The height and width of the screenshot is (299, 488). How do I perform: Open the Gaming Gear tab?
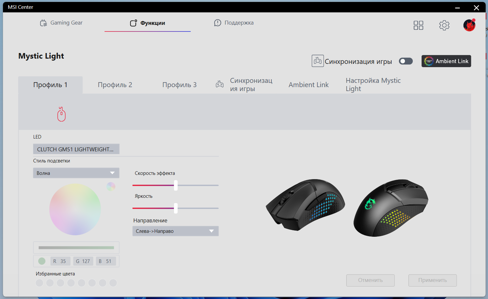point(61,23)
